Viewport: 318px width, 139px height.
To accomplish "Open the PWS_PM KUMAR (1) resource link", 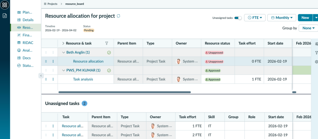I will tap(83, 70).
